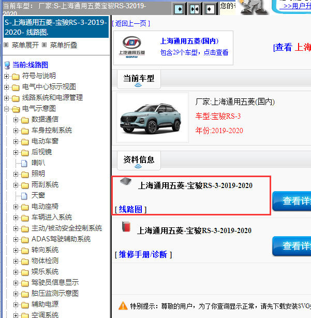Screen dimensions: 311x318
Task: Click the 车身控制系统 folder icon
Action: click(25, 131)
